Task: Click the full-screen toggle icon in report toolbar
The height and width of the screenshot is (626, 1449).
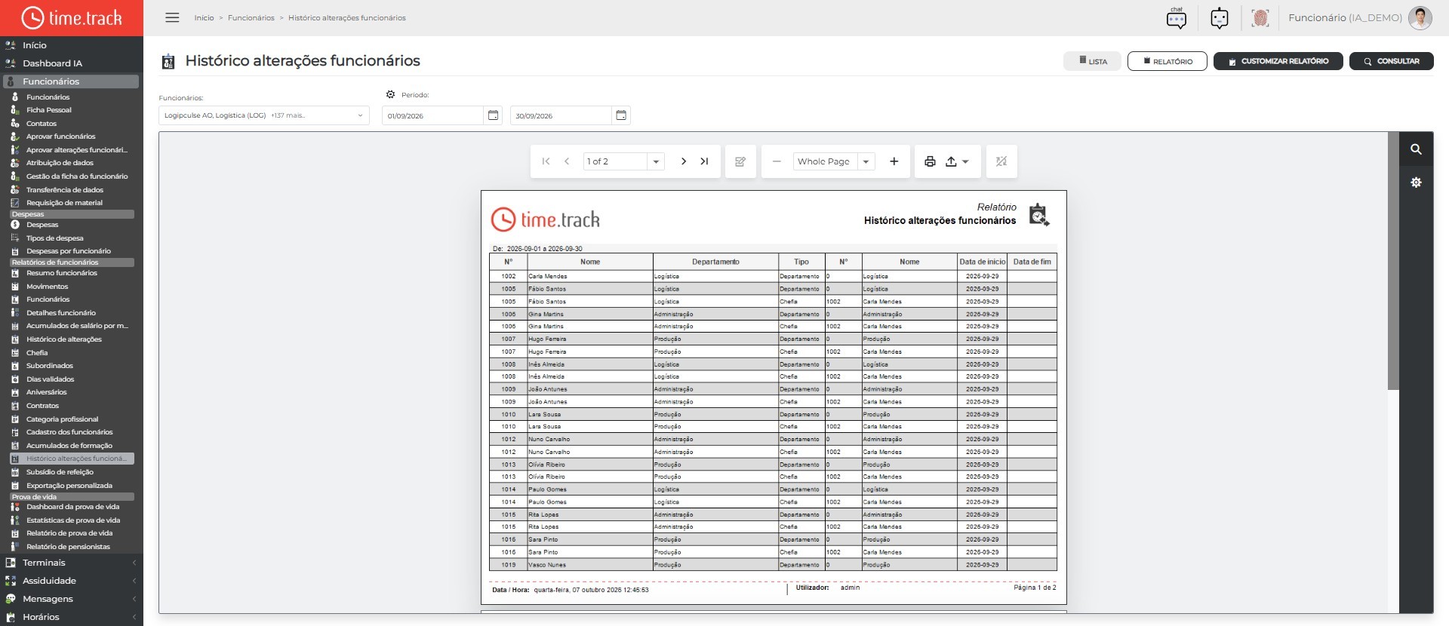Action: pos(1001,161)
